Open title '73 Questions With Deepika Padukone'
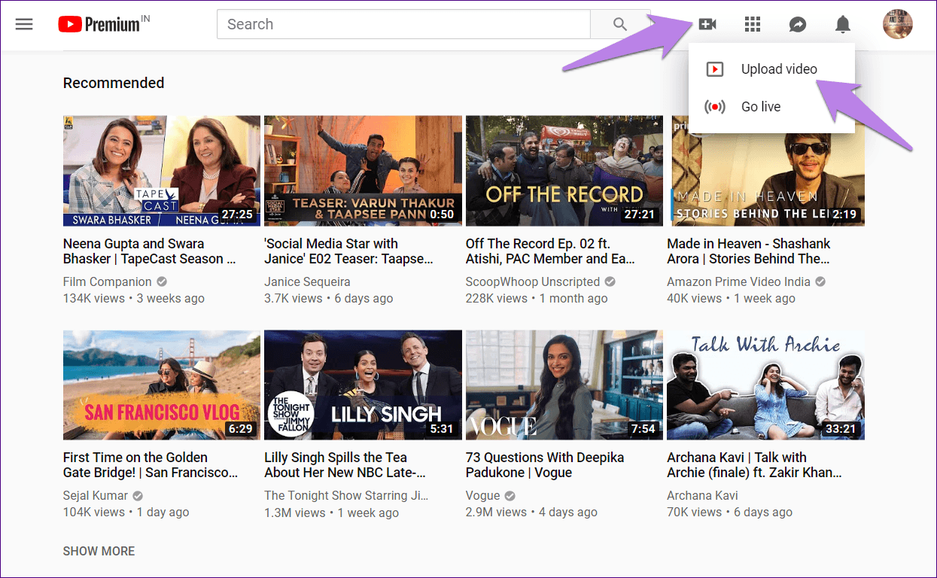Viewport: 937px width, 578px height. (545, 465)
